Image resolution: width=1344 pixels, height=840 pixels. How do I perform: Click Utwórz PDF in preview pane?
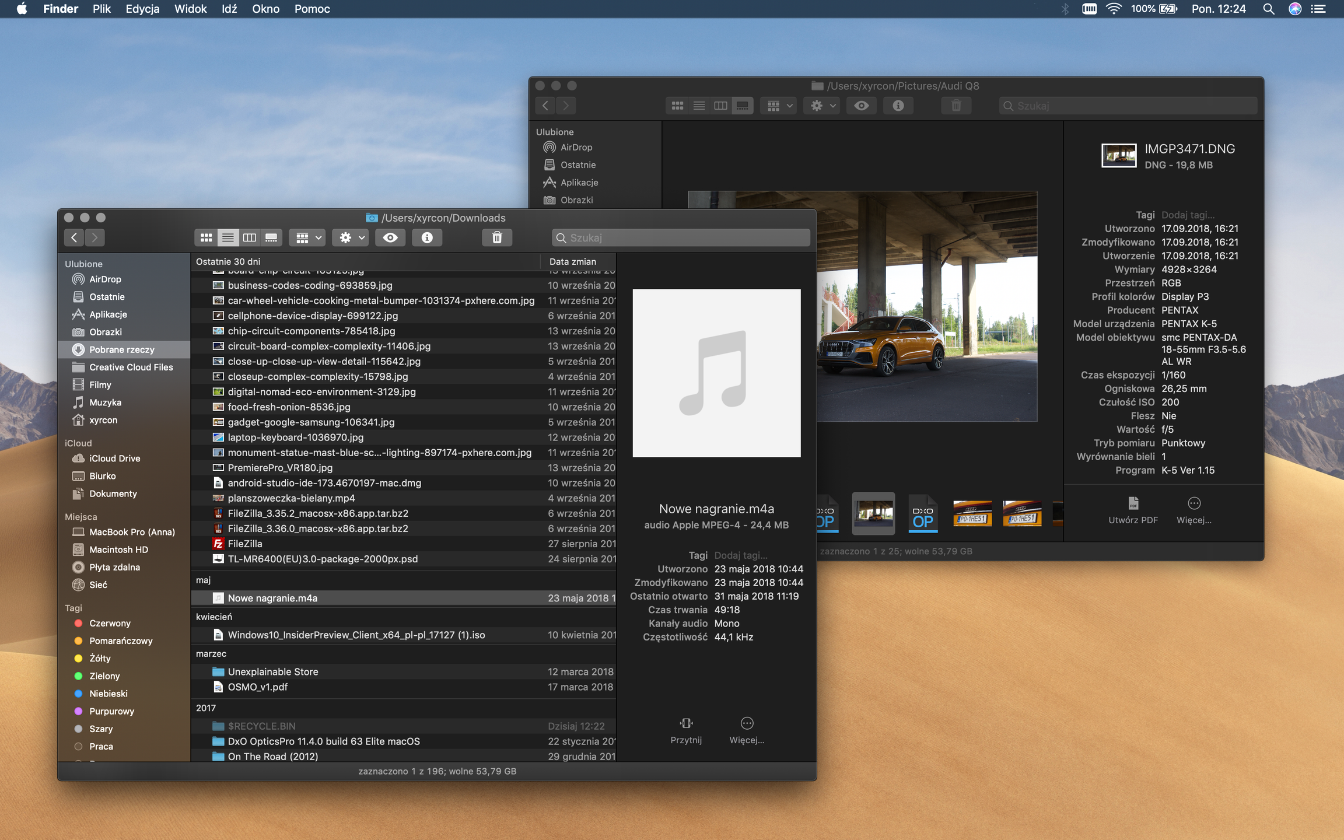tap(1133, 510)
